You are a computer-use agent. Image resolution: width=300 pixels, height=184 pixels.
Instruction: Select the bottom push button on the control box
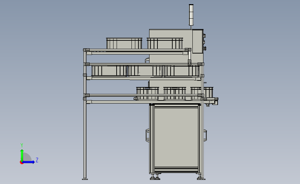pyautogui.click(x=204, y=48)
